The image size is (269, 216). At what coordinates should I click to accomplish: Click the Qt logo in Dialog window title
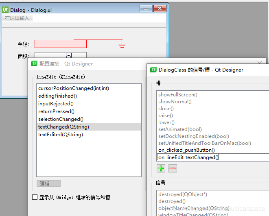coord(5,10)
